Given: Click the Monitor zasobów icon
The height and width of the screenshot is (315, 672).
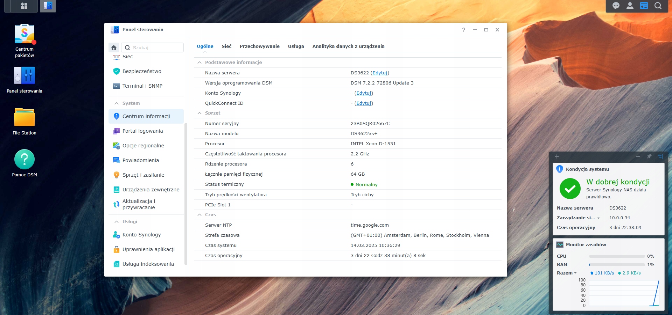Looking at the screenshot, I should [560, 244].
